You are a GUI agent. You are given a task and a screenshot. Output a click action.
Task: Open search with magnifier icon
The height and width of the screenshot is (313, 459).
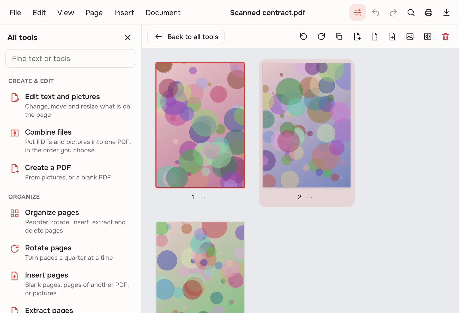coord(411,13)
